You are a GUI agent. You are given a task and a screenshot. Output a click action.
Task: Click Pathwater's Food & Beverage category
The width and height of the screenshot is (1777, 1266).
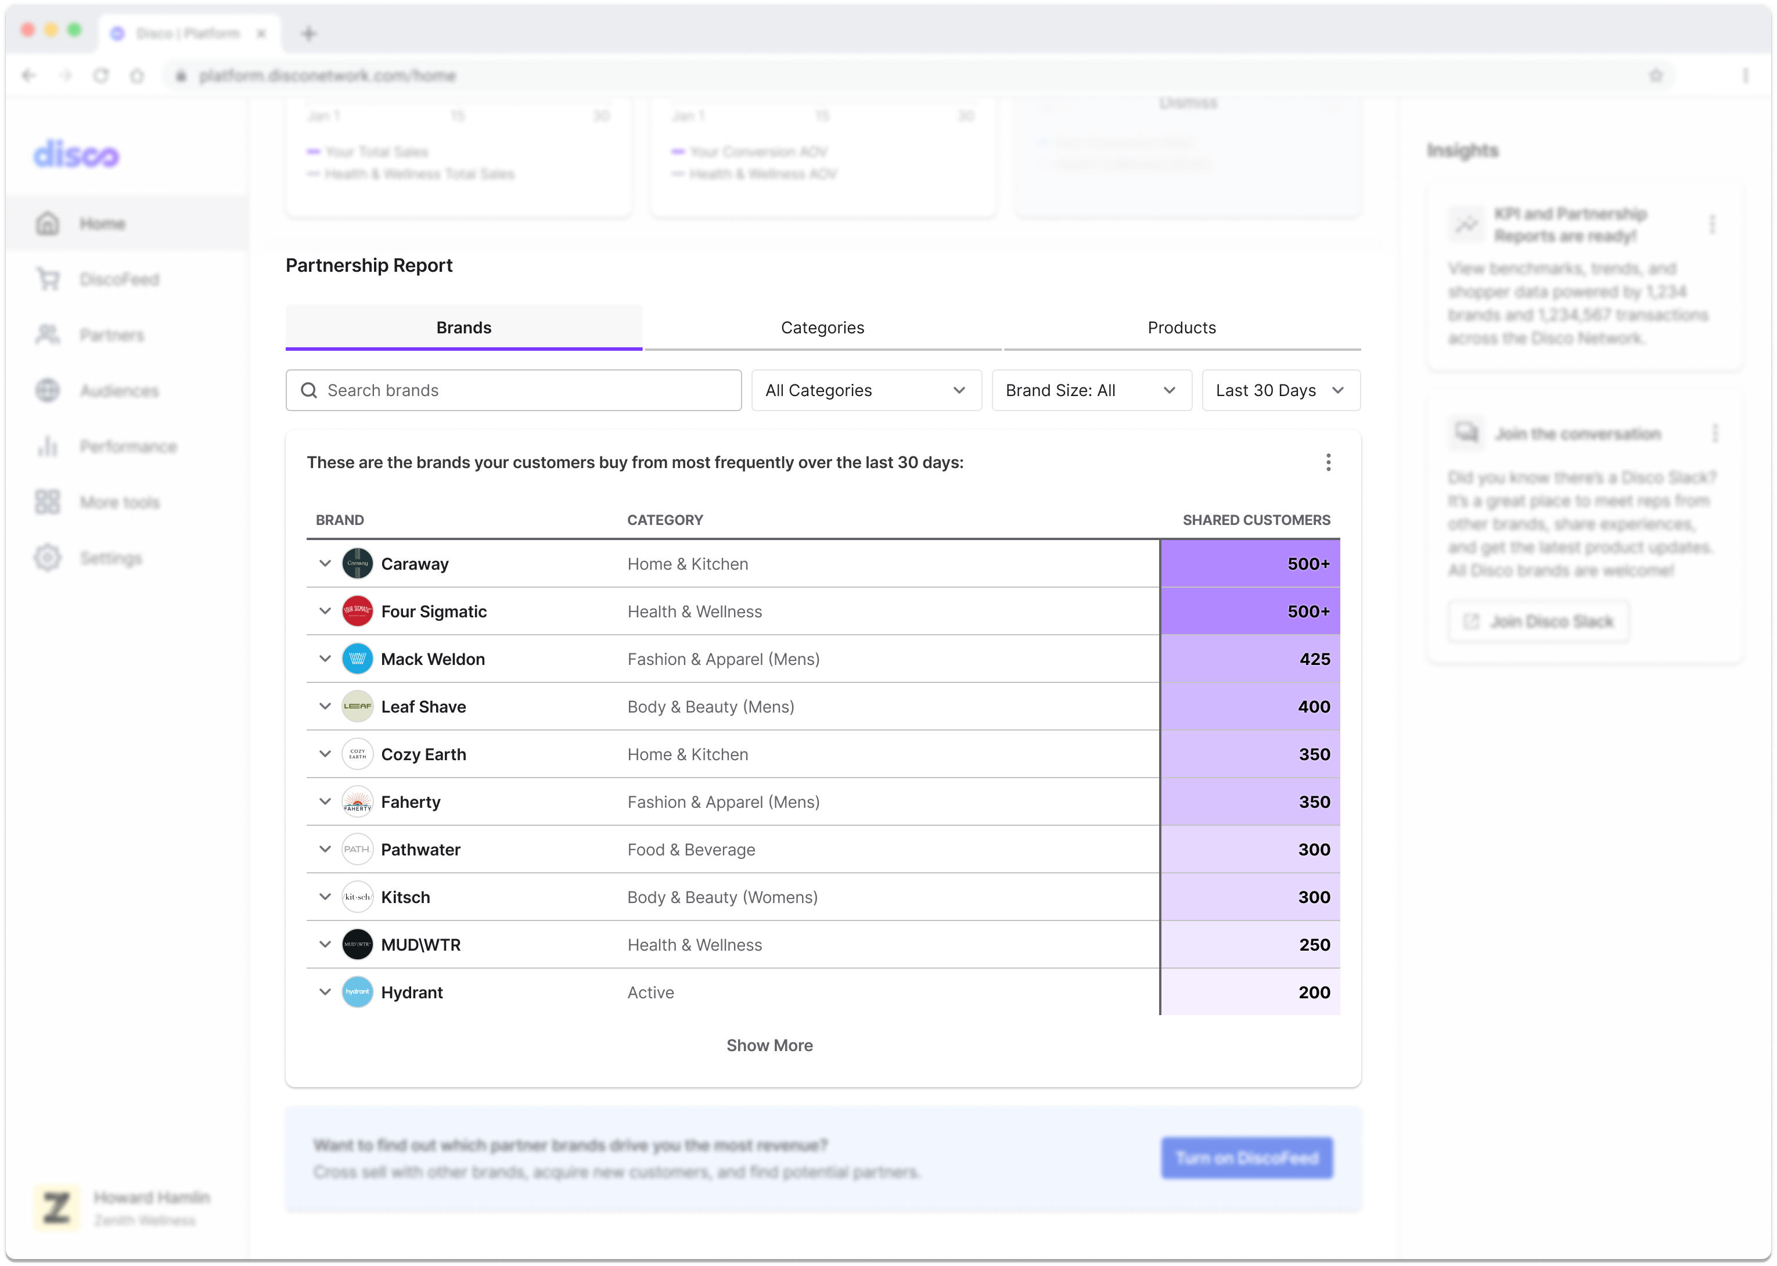[691, 850]
